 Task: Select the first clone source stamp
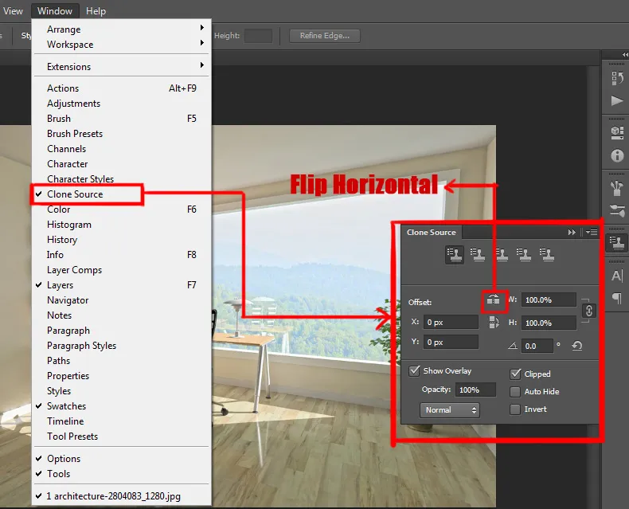pos(455,255)
